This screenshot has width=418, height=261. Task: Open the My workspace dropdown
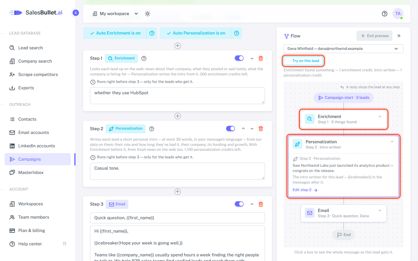click(115, 14)
